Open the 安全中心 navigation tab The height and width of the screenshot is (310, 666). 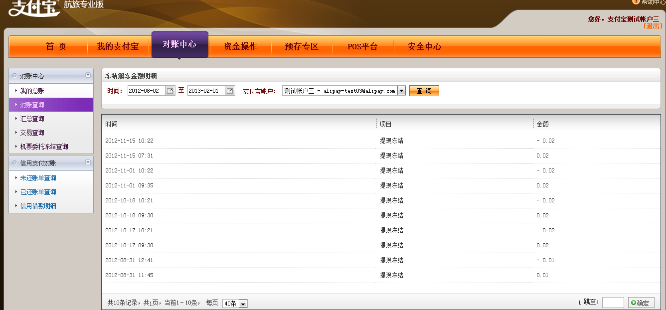click(424, 47)
